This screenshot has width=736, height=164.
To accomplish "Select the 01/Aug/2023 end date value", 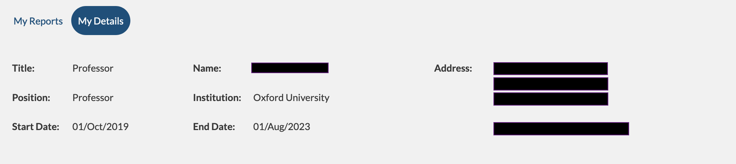I will 282,127.
